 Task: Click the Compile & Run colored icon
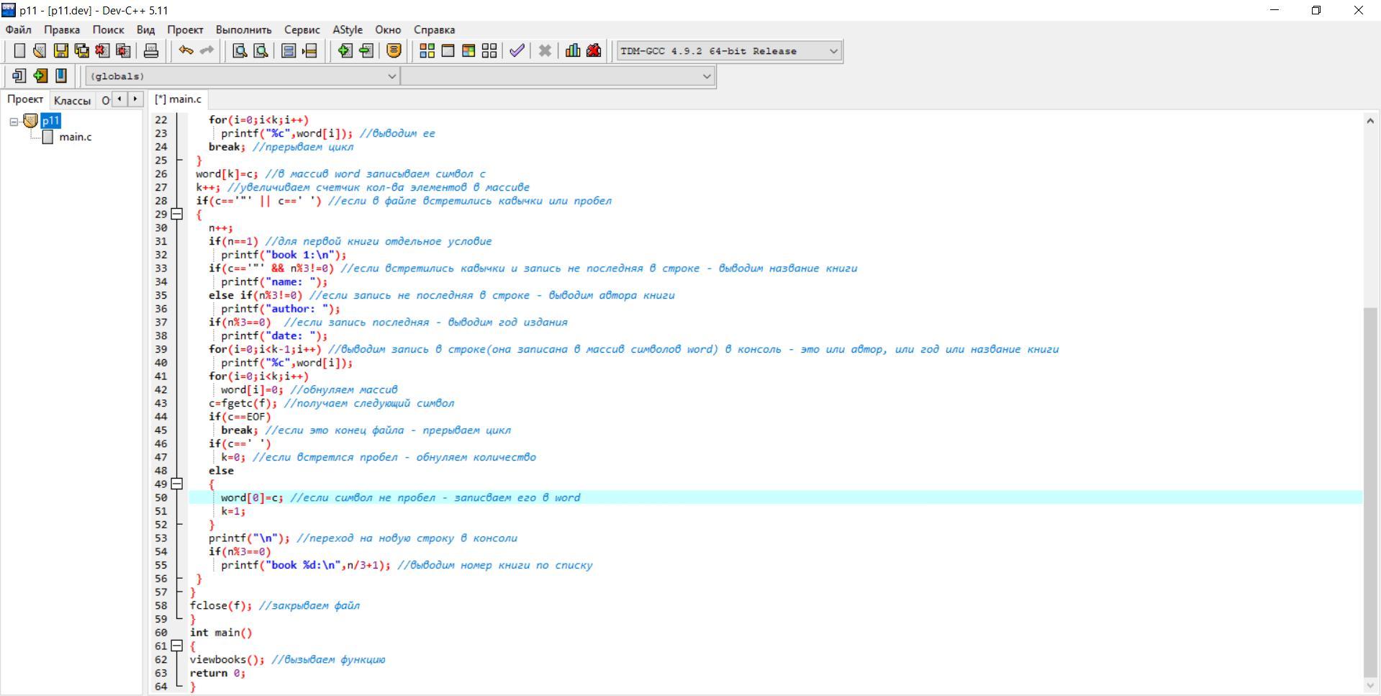click(x=468, y=50)
